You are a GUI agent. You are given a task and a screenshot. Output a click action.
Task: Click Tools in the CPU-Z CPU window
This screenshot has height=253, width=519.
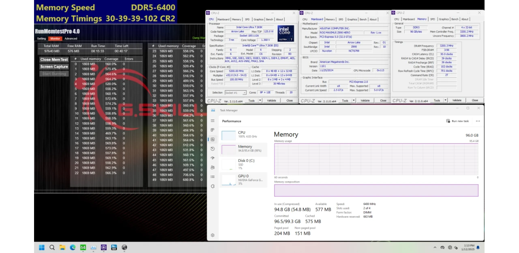(x=252, y=100)
